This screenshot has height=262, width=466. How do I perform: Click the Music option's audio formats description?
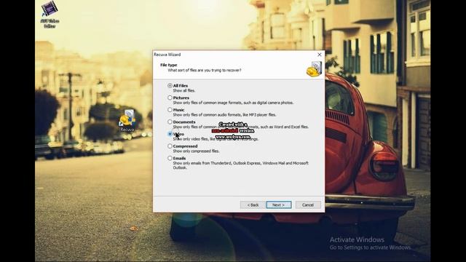pyautogui.click(x=225, y=115)
